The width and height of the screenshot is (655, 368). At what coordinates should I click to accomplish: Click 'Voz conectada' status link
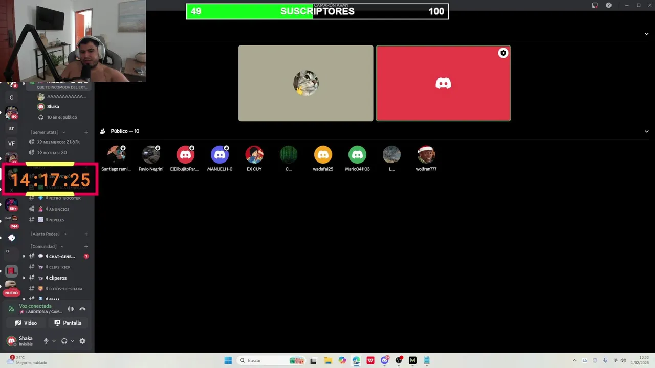click(x=35, y=306)
